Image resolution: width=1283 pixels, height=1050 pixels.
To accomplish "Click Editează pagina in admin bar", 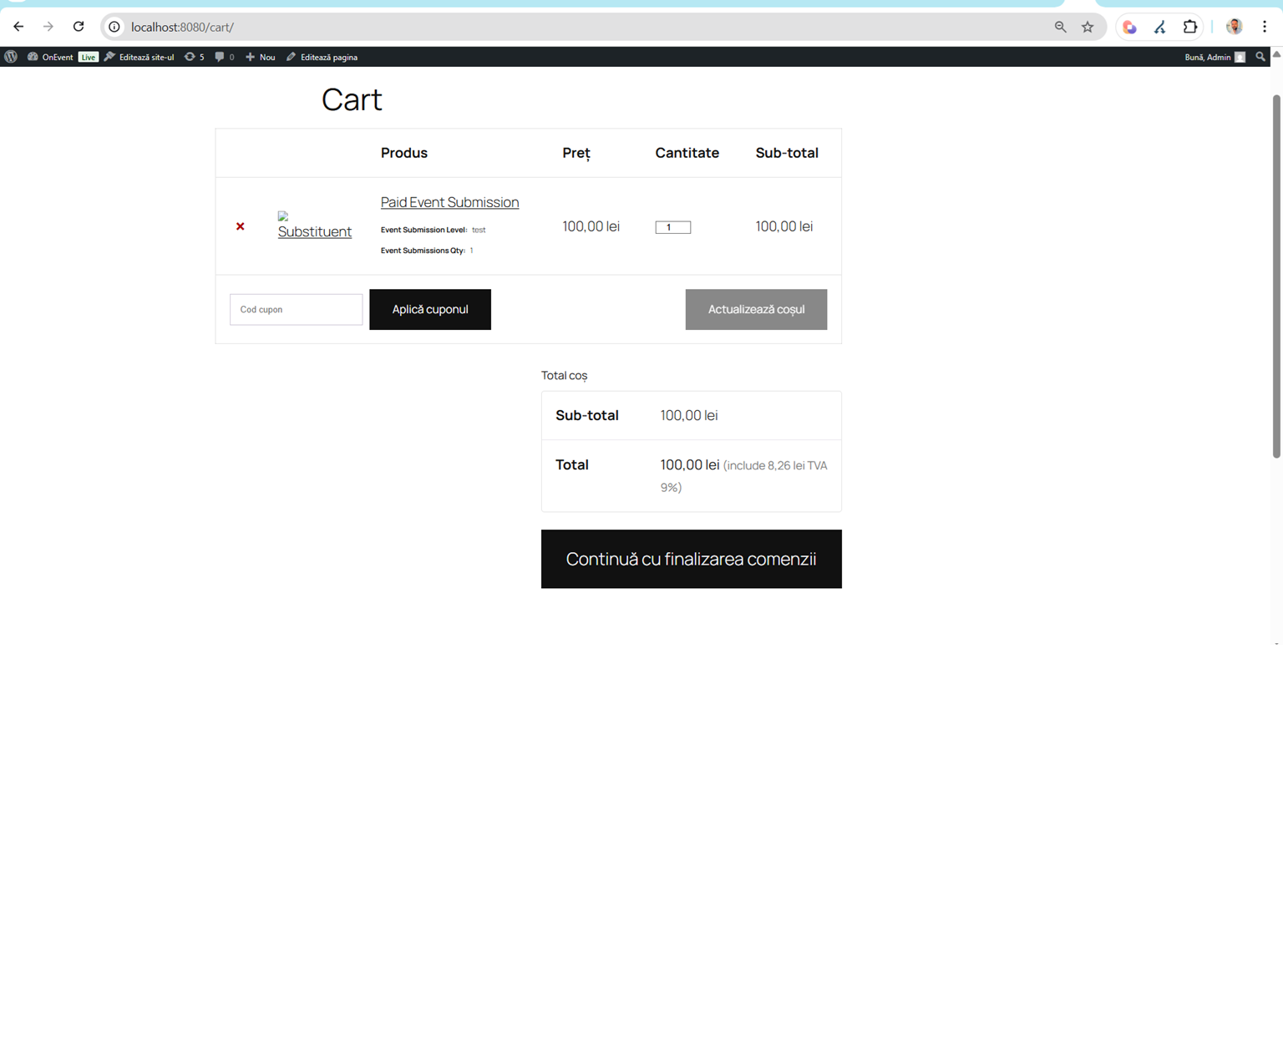I will pyautogui.click(x=322, y=57).
